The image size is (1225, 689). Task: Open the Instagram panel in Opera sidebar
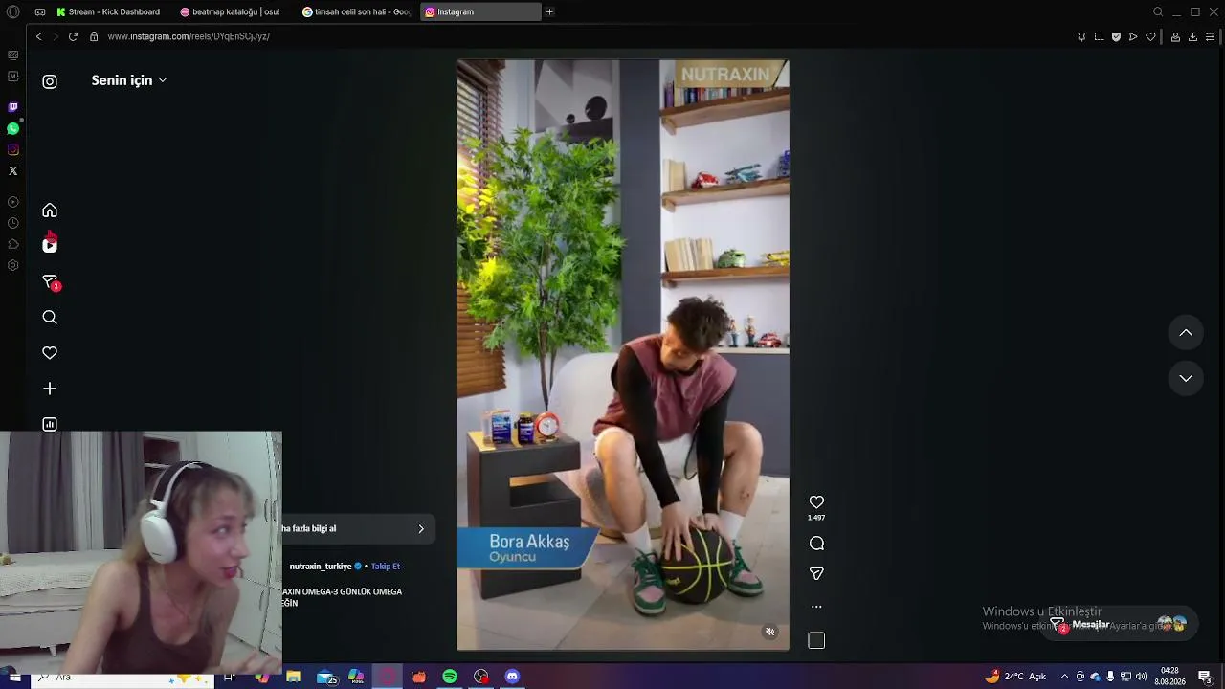pos(12,149)
